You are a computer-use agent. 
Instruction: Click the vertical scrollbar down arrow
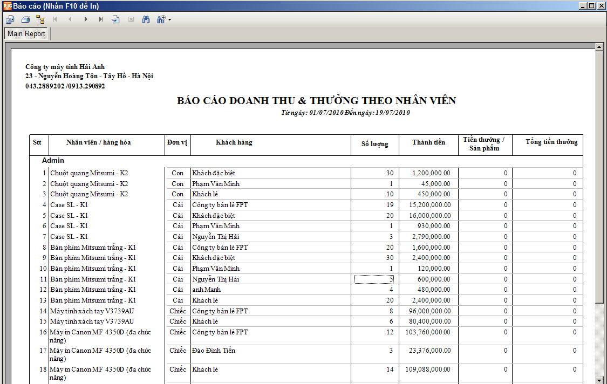(x=599, y=380)
